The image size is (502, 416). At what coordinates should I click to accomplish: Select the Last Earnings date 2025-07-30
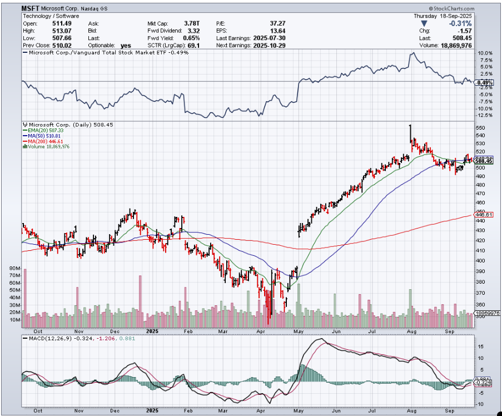click(269, 38)
